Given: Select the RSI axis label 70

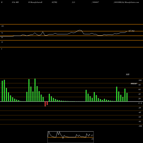Looking at the screenshot, I should [2, 33].
